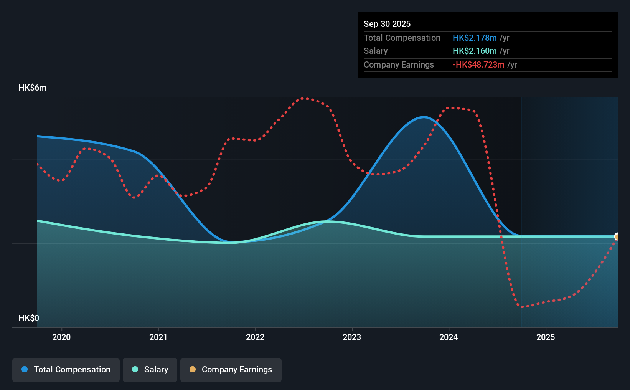Image resolution: width=630 pixels, height=390 pixels.
Task: Click the 2025 x-axis label
Action: point(546,337)
